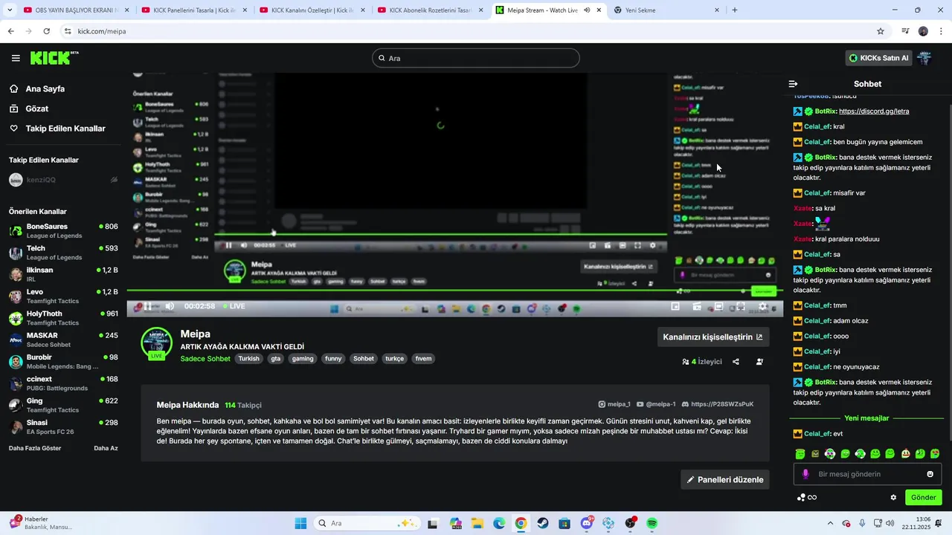Switch to KICK Kanalını Özelleştir tab
The height and width of the screenshot is (535, 952).
311,10
